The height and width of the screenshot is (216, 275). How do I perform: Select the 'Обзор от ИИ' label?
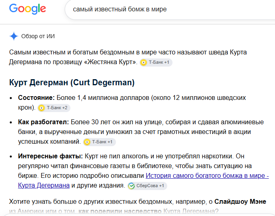click(38, 36)
